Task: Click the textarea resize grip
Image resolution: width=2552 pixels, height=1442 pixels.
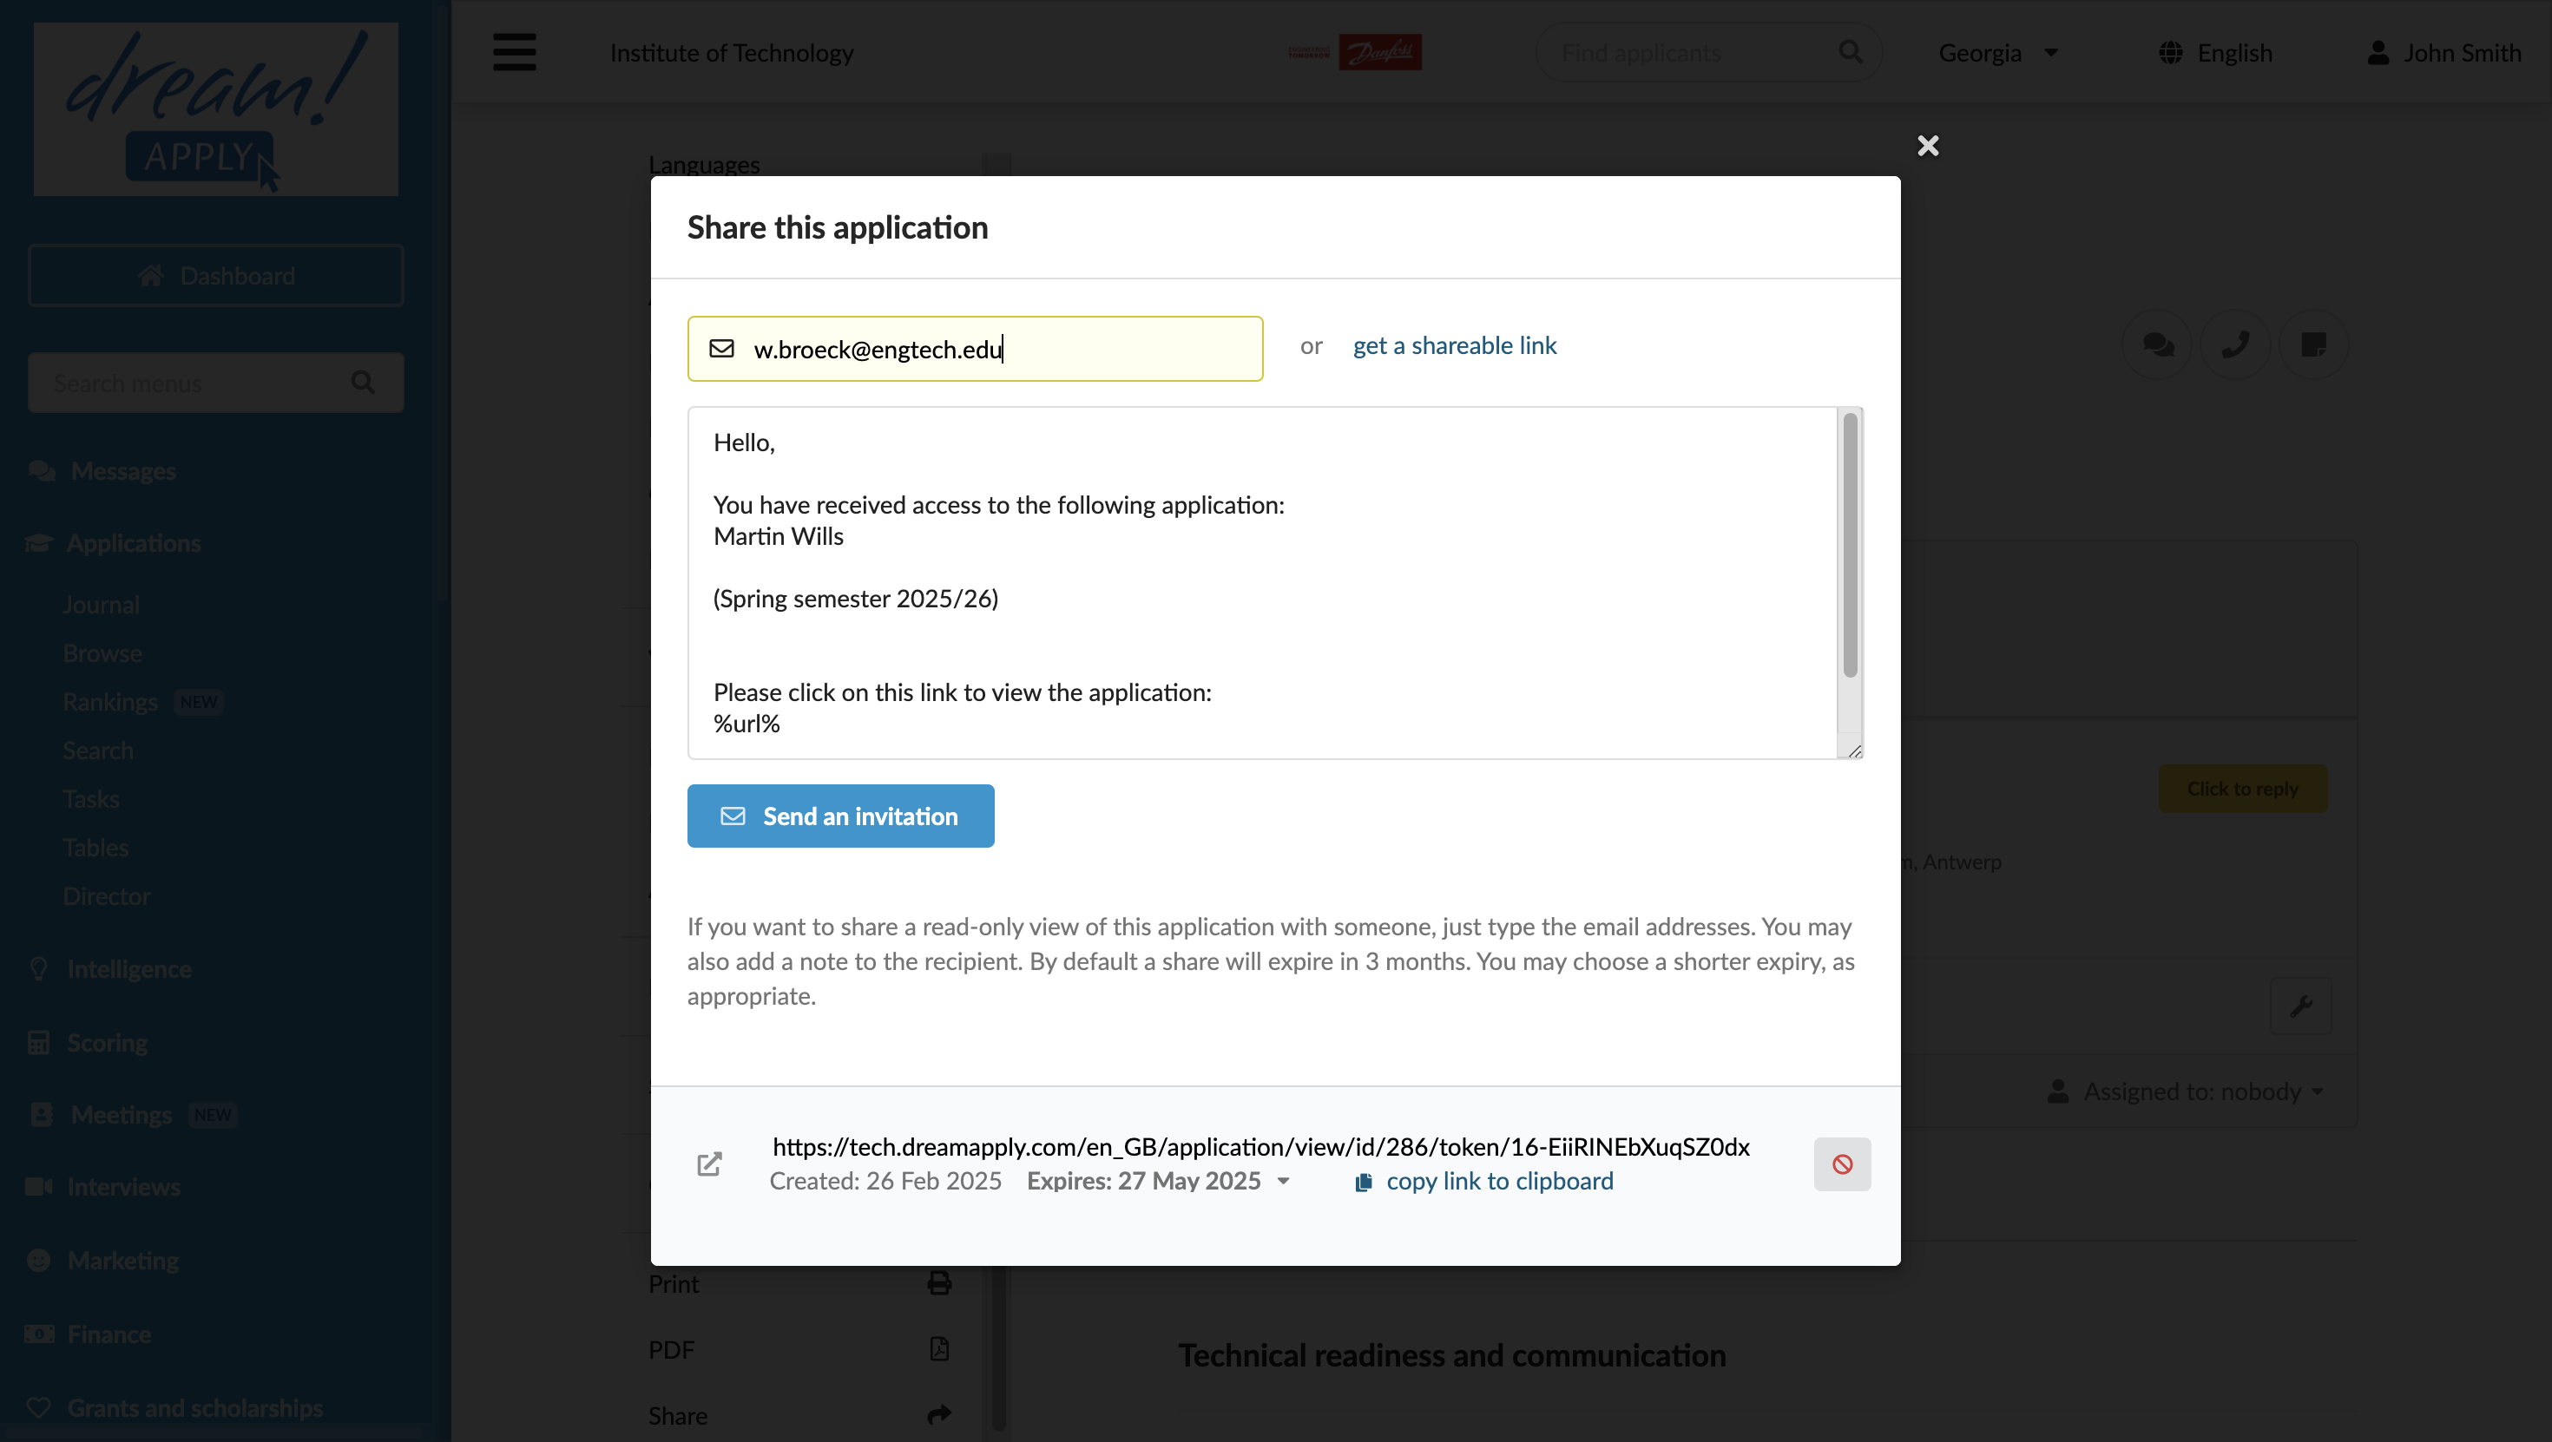Action: [x=1853, y=750]
